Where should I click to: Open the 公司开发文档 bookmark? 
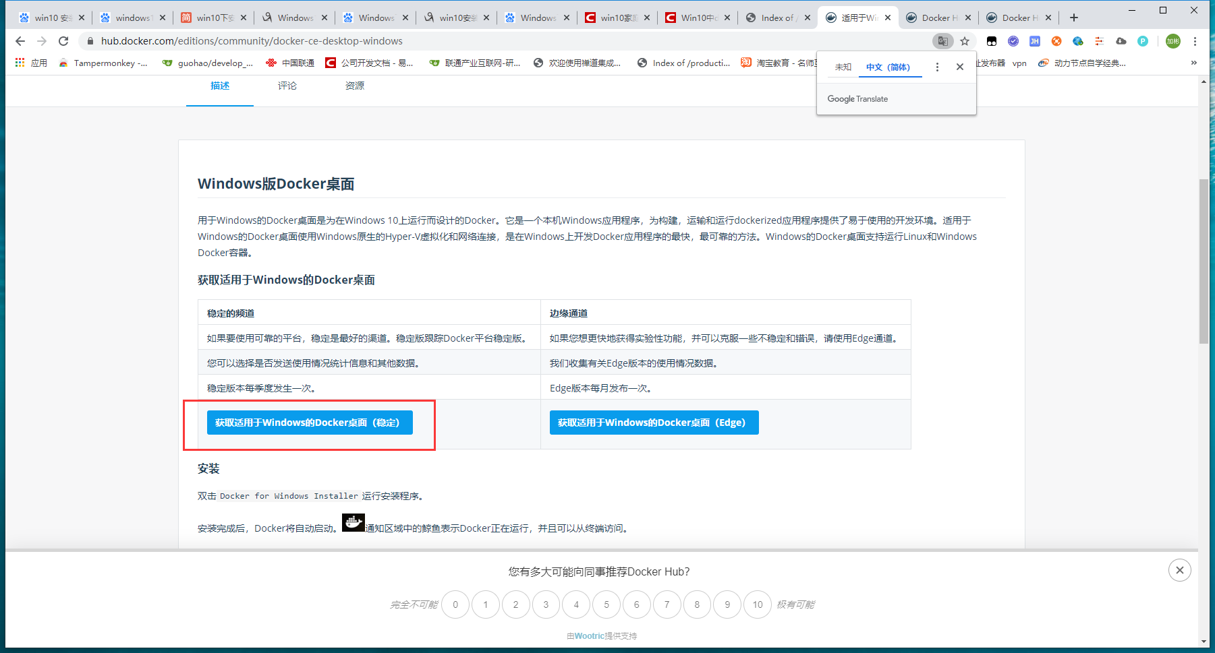pyautogui.click(x=370, y=63)
